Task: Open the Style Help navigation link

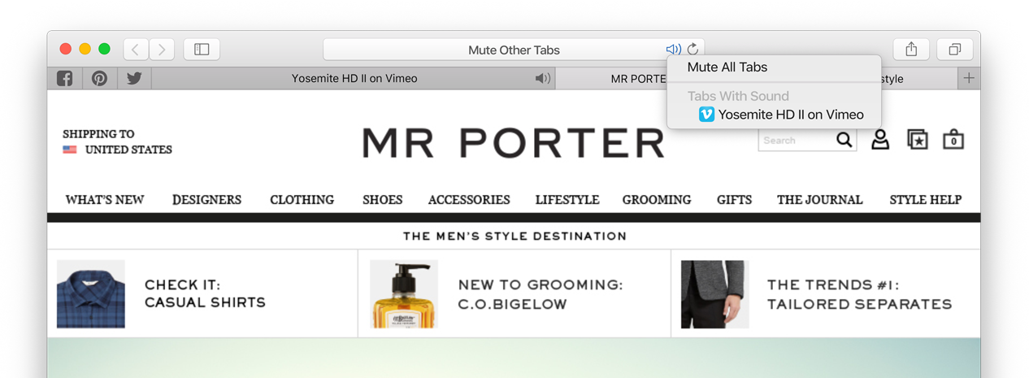Action: [925, 200]
